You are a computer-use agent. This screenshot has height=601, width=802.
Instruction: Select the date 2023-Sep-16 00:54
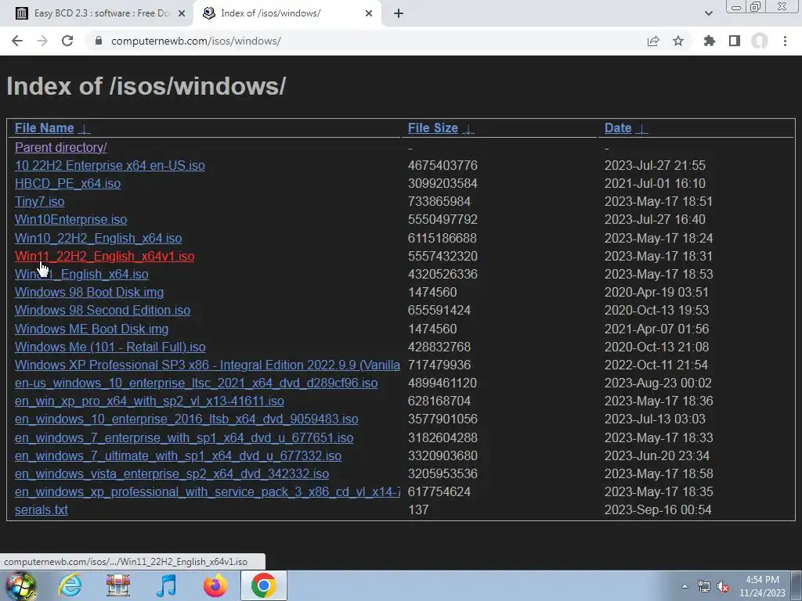658,509
